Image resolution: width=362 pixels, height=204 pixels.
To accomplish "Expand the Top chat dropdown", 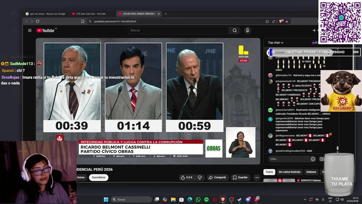I will pos(276,42).
